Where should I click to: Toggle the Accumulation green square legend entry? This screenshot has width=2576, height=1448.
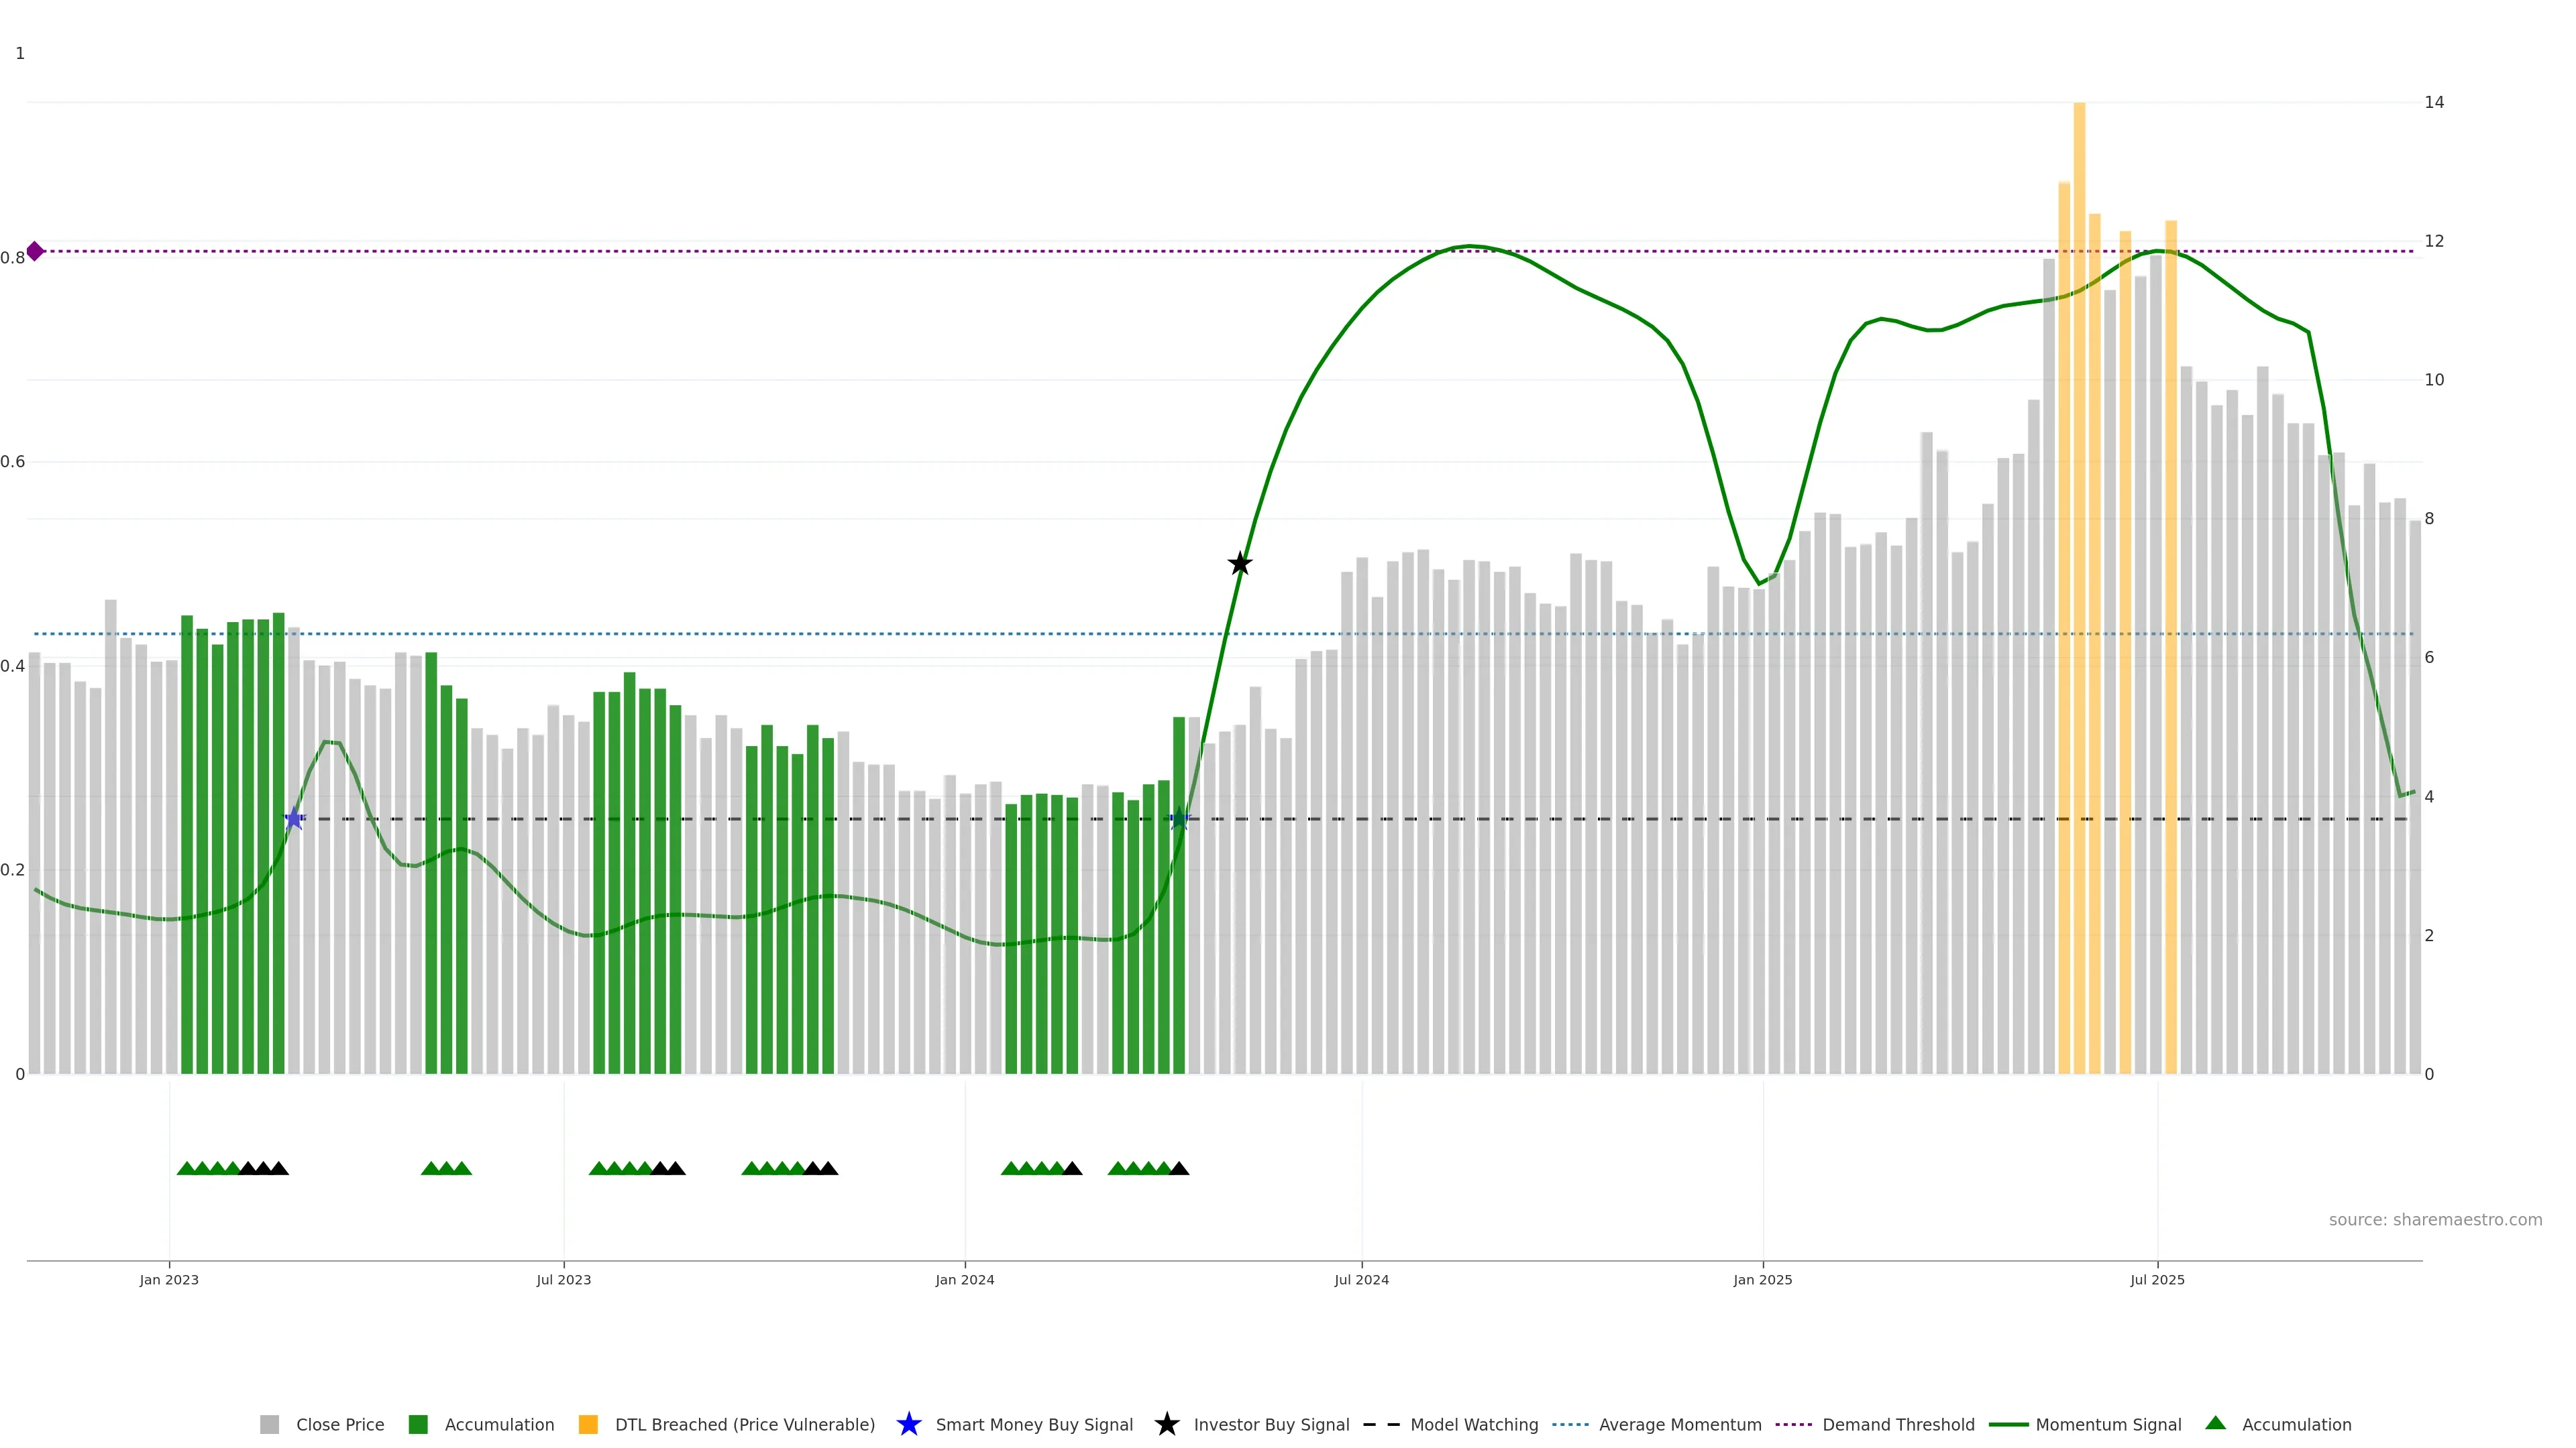coord(482,1424)
